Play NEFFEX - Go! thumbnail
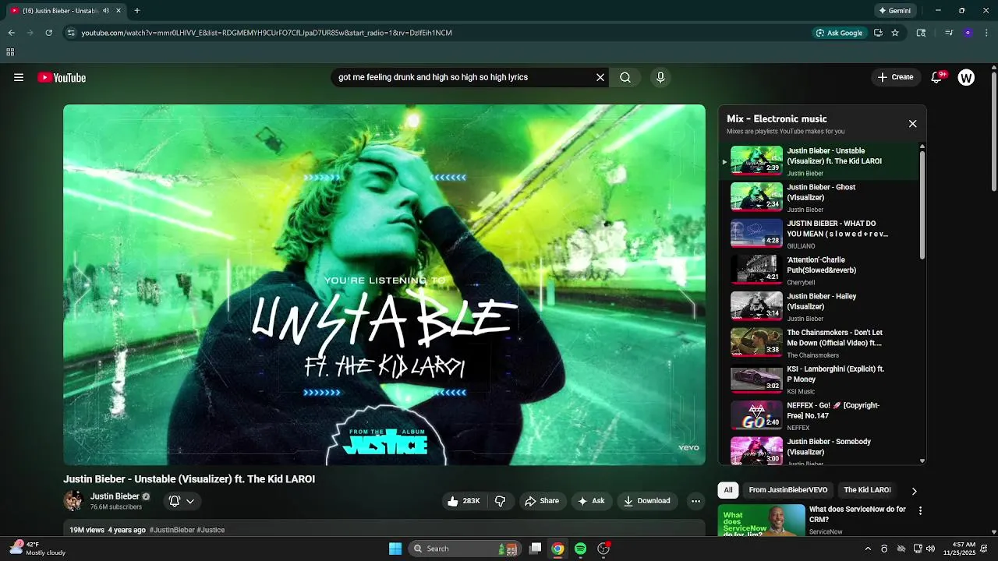 click(x=756, y=416)
